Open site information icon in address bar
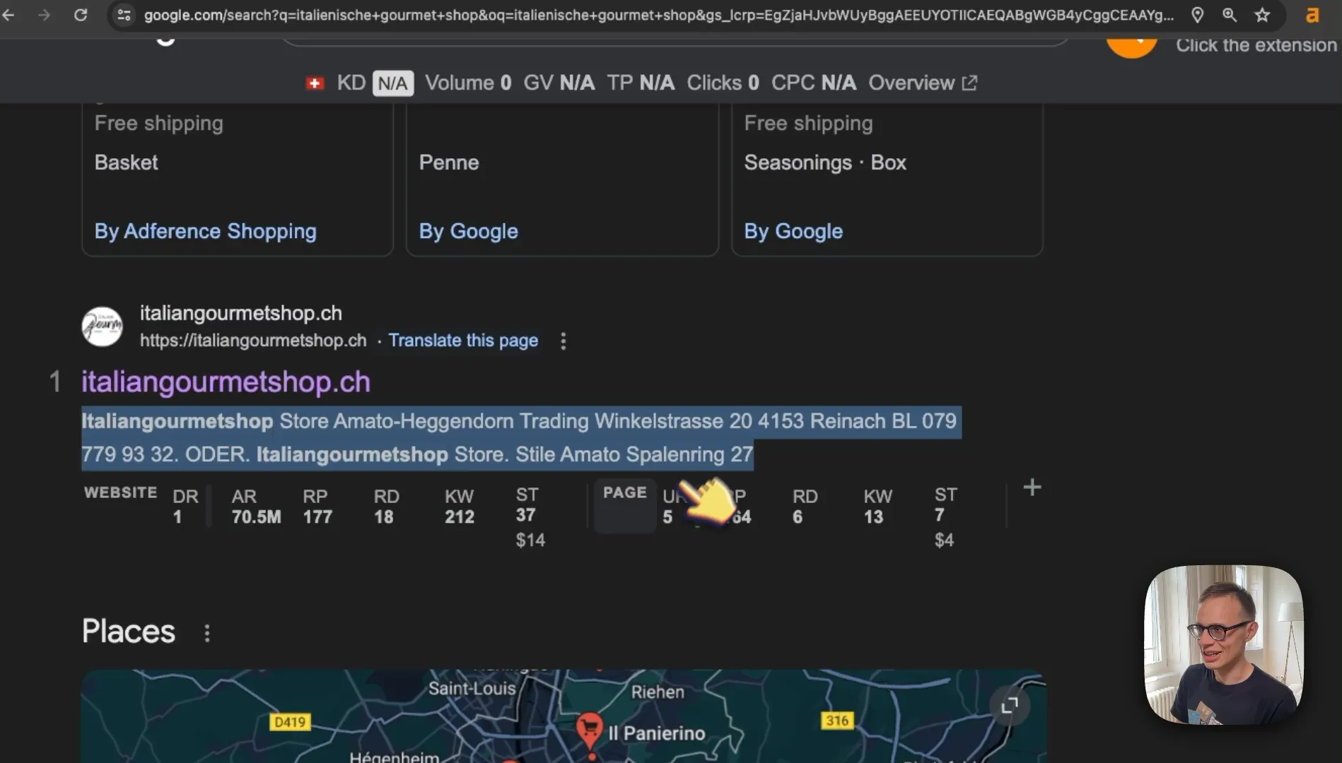Screen dimensions: 1342x763 coord(124,14)
